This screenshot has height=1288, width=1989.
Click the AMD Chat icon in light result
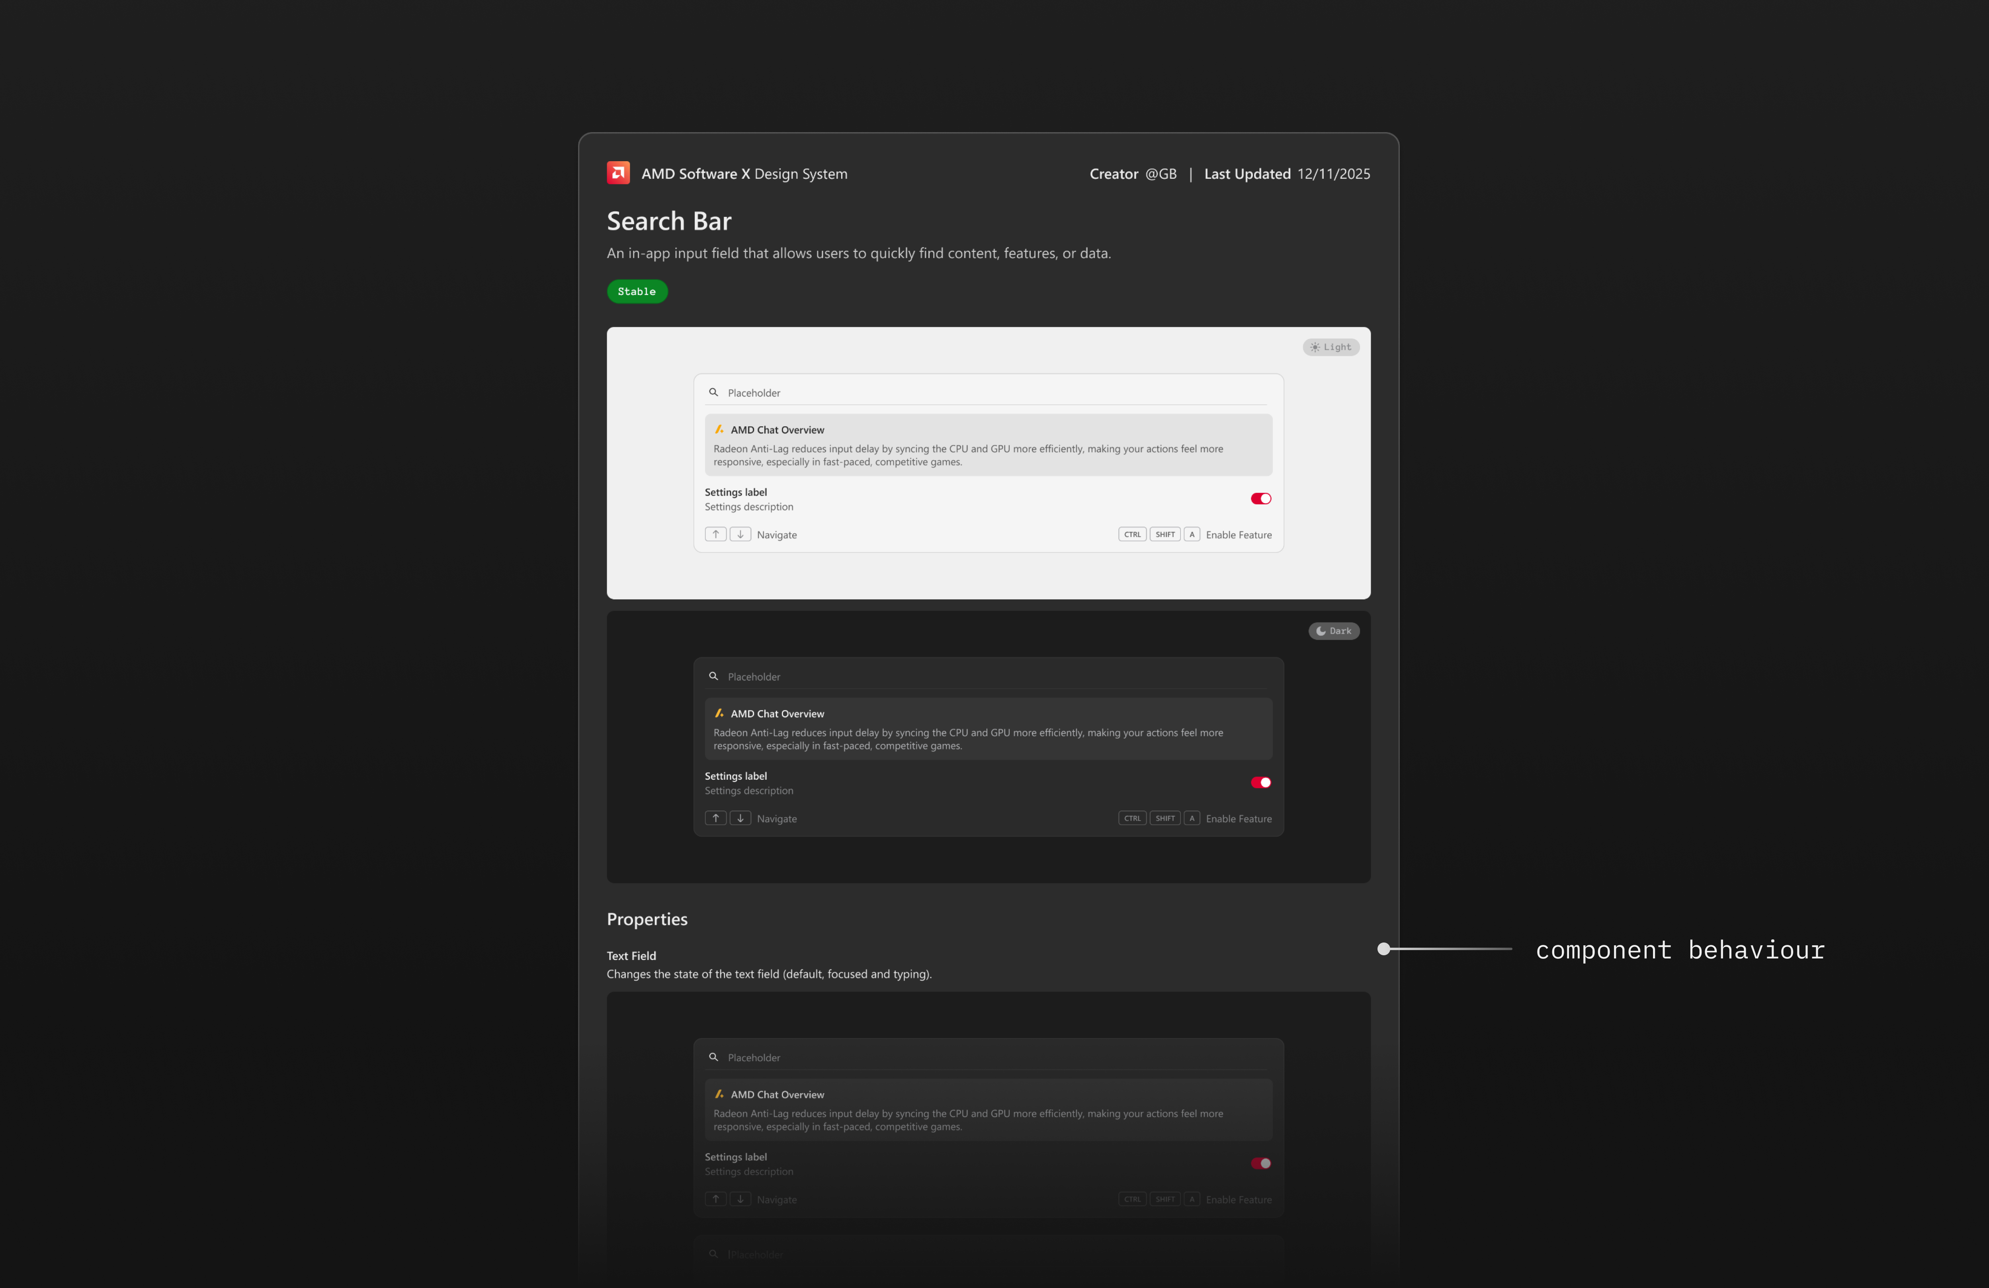[x=719, y=429]
